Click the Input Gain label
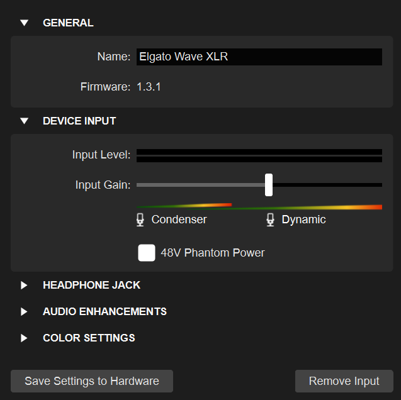Image resolution: width=401 pixels, height=400 pixels. [103, 185]
